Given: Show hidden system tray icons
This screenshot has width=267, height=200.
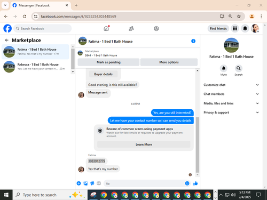Looking at the screenshot, I should [x=221, y=195].
